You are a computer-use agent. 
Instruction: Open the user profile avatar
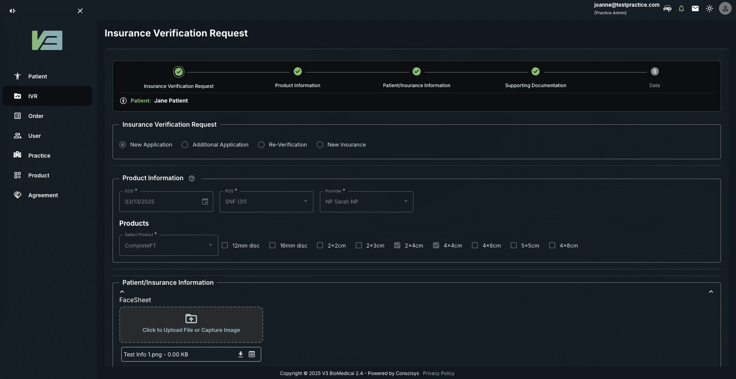725,8
